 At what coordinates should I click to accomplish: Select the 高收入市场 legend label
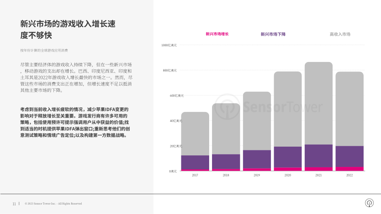click(340, 34)
